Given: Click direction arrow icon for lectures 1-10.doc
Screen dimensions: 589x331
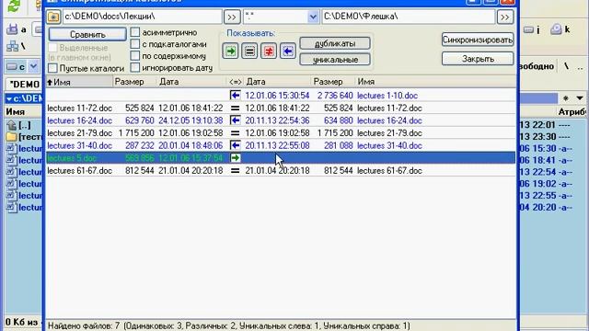Looking at the screenshot, I should [x=236, y=96].
